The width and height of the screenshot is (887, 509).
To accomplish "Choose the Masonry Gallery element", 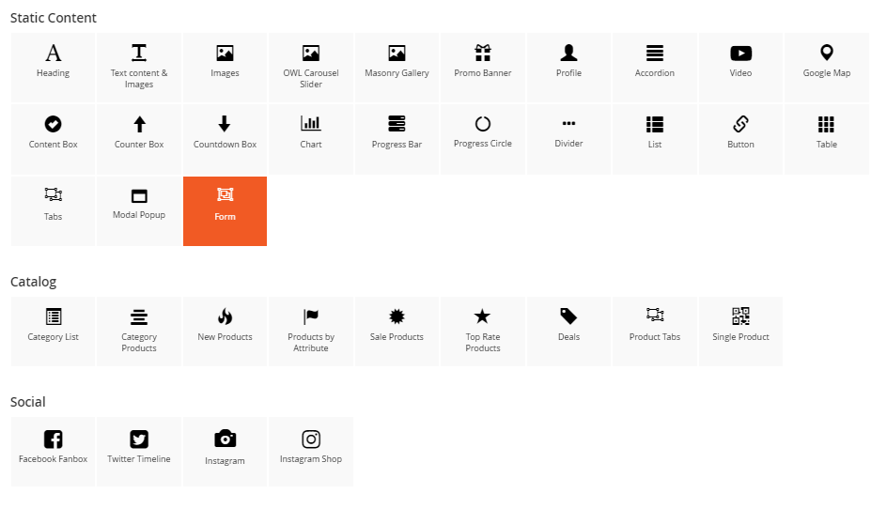I will coord(397,67).
